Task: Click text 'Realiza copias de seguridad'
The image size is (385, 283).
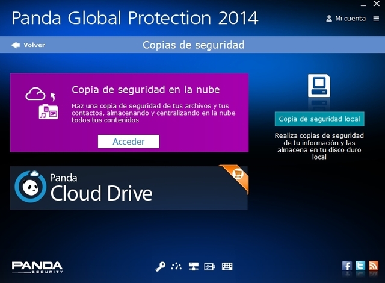Action: tap(319, 135)
